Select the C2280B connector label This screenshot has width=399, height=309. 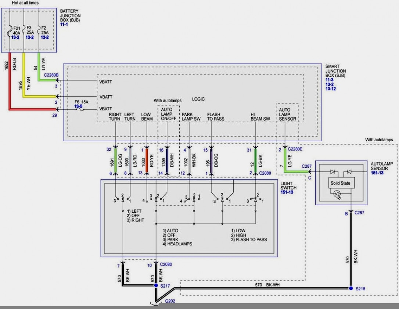click(51, 75)
